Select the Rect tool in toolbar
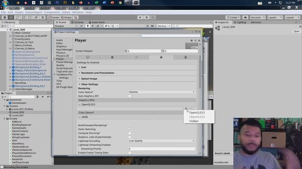302x169 pixels. [x=30, y=17]
